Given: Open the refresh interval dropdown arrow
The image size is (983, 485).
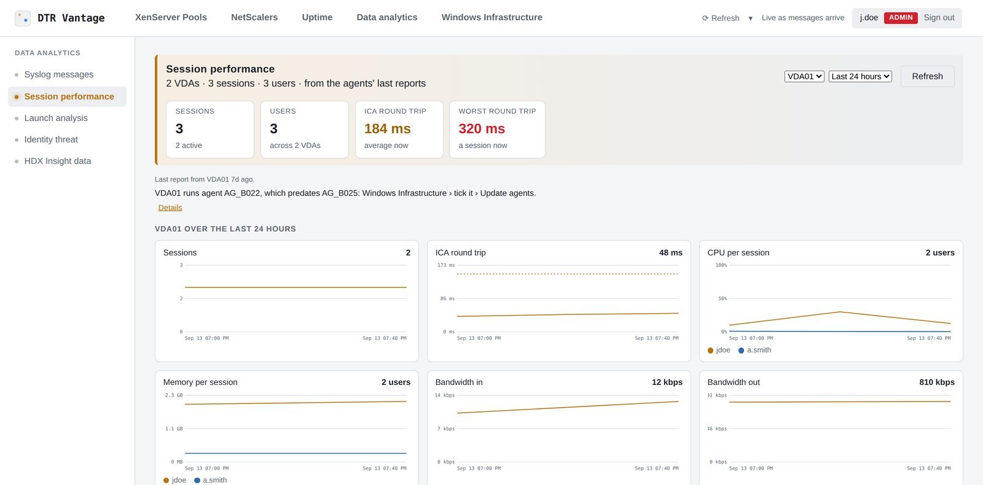Looking at the screenshot, I should click(x=750, y=18).
